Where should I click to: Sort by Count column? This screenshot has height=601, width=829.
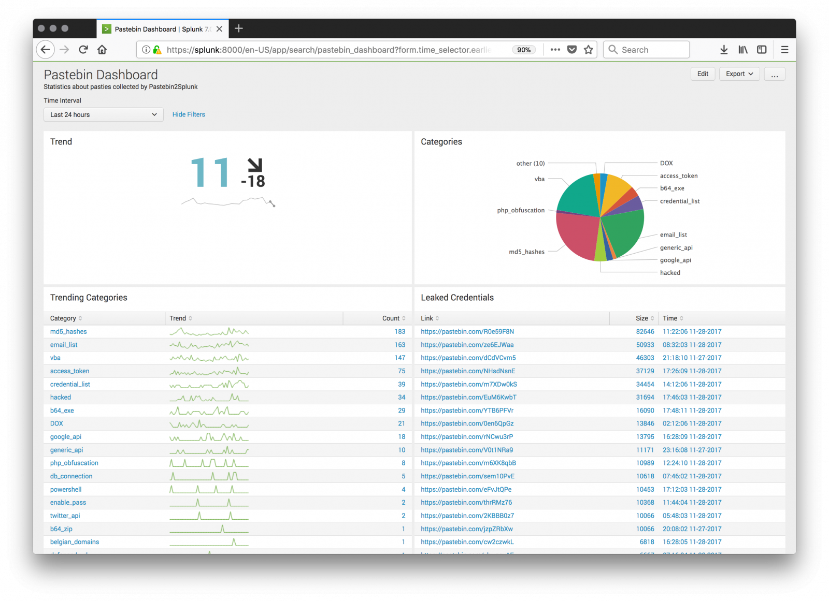pos(394,318)
